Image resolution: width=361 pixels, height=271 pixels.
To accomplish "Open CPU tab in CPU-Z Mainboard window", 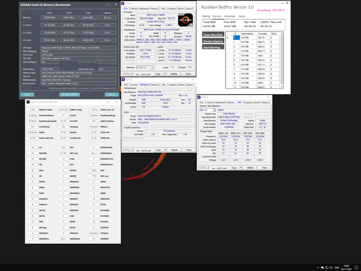I will pos(126,85).
